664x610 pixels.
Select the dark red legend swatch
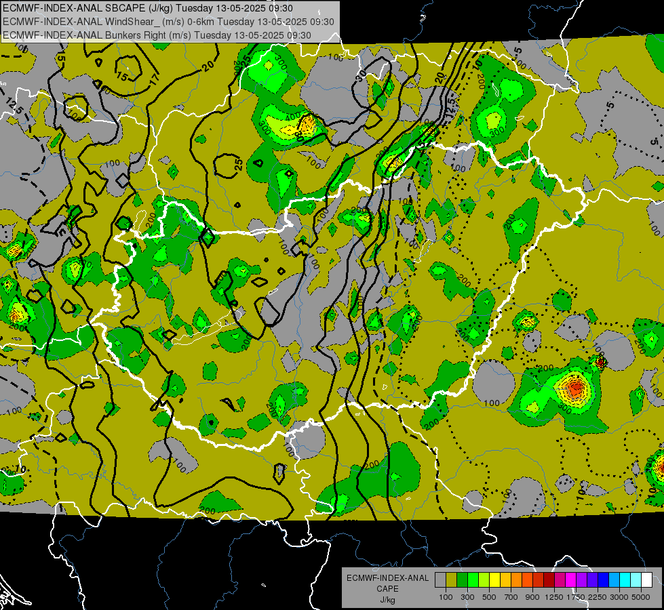pyautogui.click(x=549, y=580)
